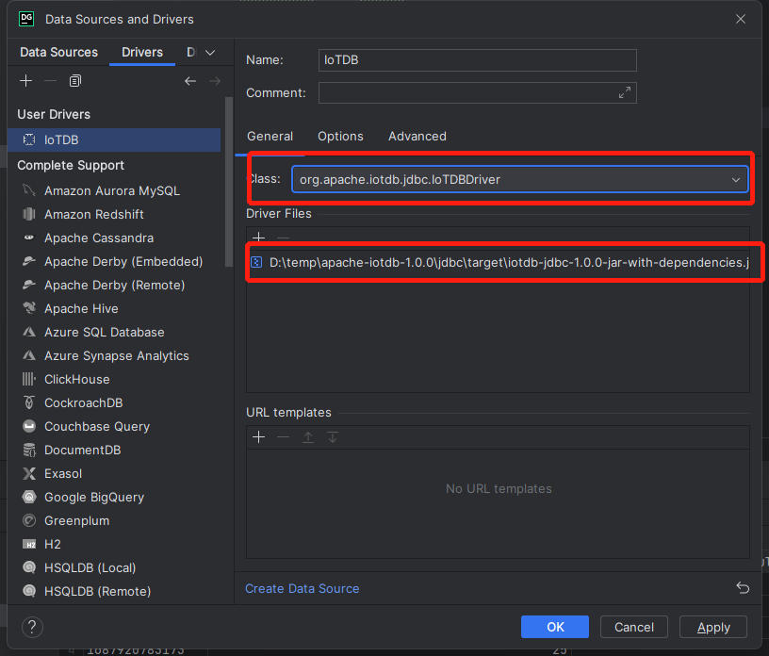Select IoTDB user driver
This screenshot has height=656, width=769.
tap(114, 139)
